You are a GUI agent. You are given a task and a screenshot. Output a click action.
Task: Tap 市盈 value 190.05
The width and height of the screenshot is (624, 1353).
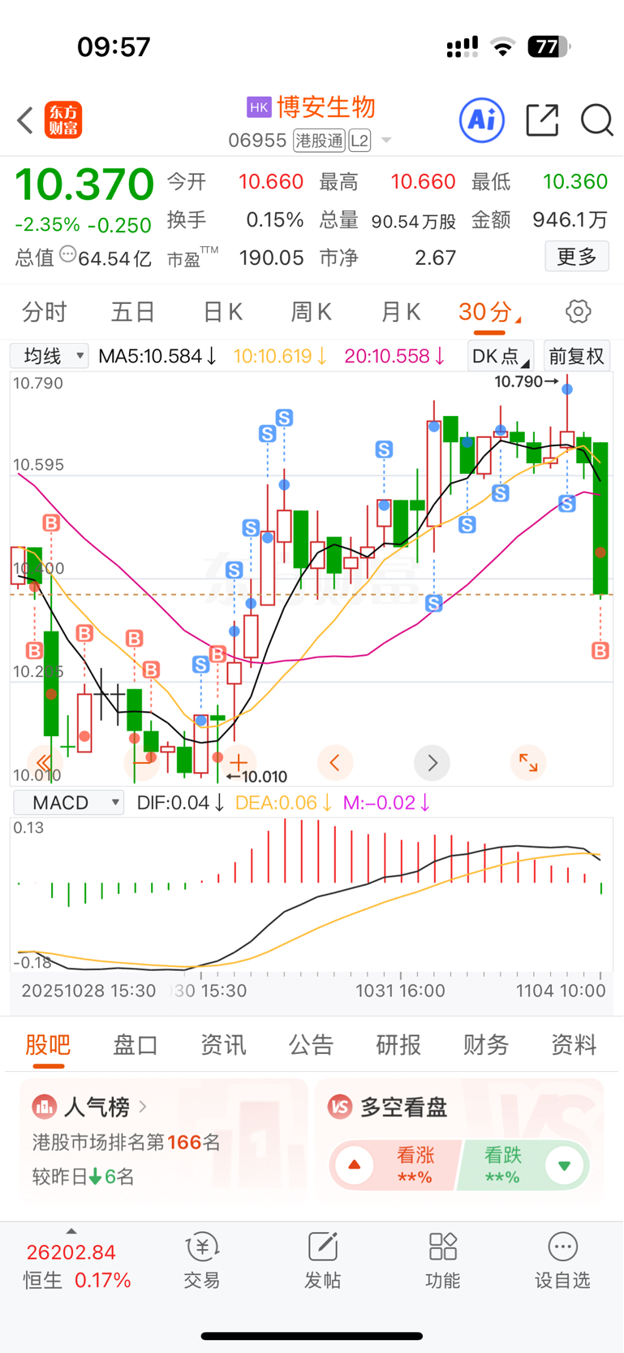pos(271,258)
